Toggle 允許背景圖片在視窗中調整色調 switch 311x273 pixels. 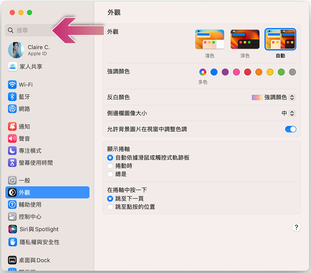pos(290,129)
